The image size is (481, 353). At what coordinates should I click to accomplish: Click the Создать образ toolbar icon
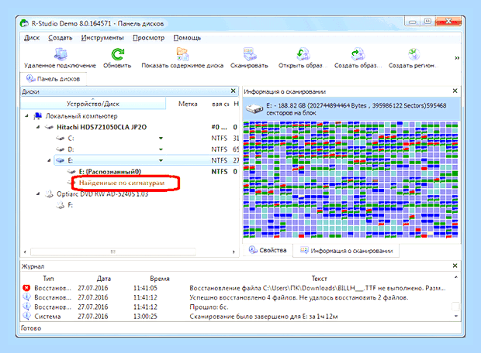point(358,54)
